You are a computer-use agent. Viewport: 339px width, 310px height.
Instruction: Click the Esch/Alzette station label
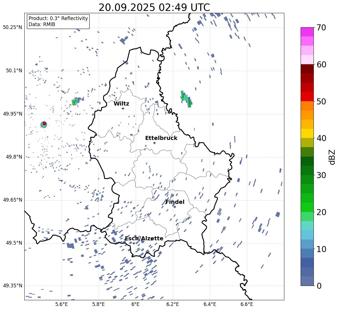coord(144,238)
